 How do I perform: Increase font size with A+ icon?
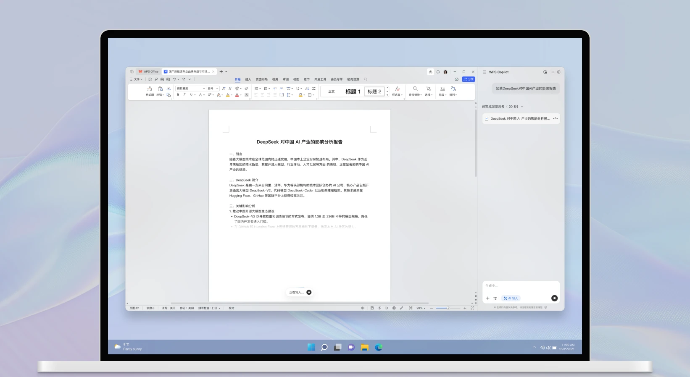point(224,89)
